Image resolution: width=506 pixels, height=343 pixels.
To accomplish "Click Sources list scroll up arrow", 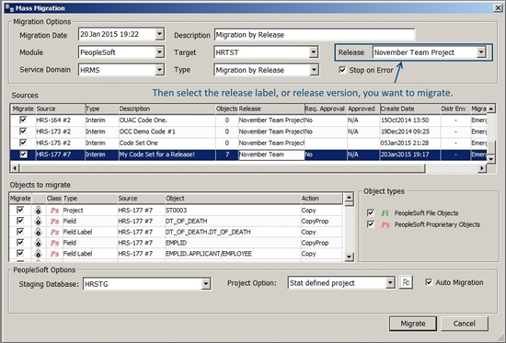I will [491, 109].
